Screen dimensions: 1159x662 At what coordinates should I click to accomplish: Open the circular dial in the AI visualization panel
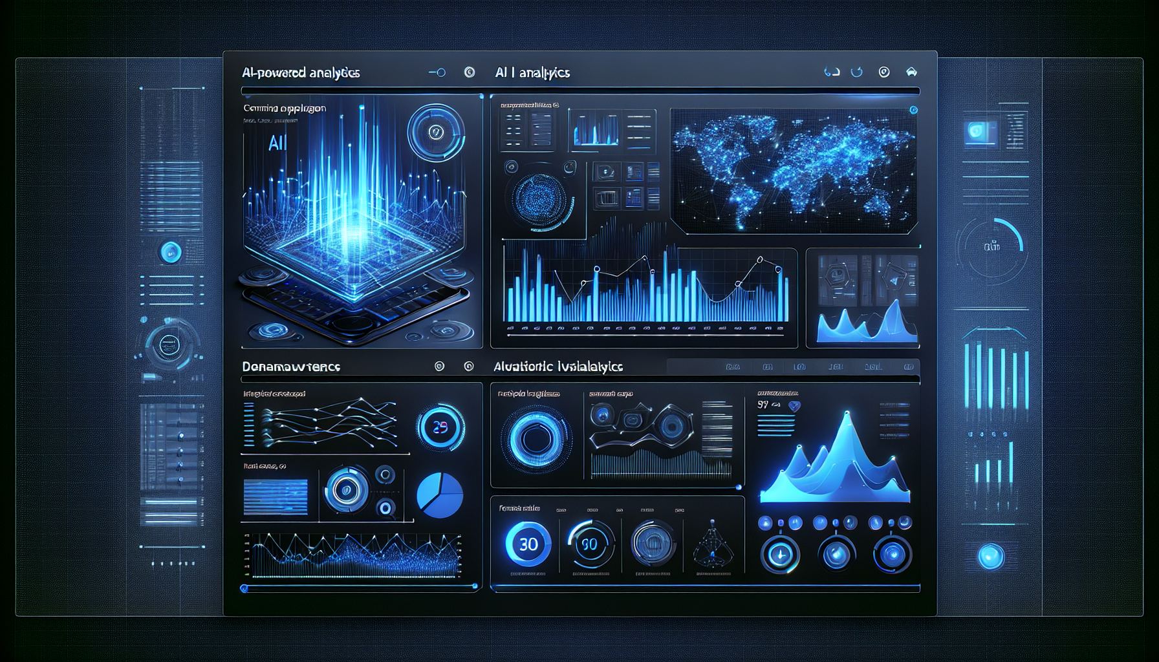coord(436,133)
